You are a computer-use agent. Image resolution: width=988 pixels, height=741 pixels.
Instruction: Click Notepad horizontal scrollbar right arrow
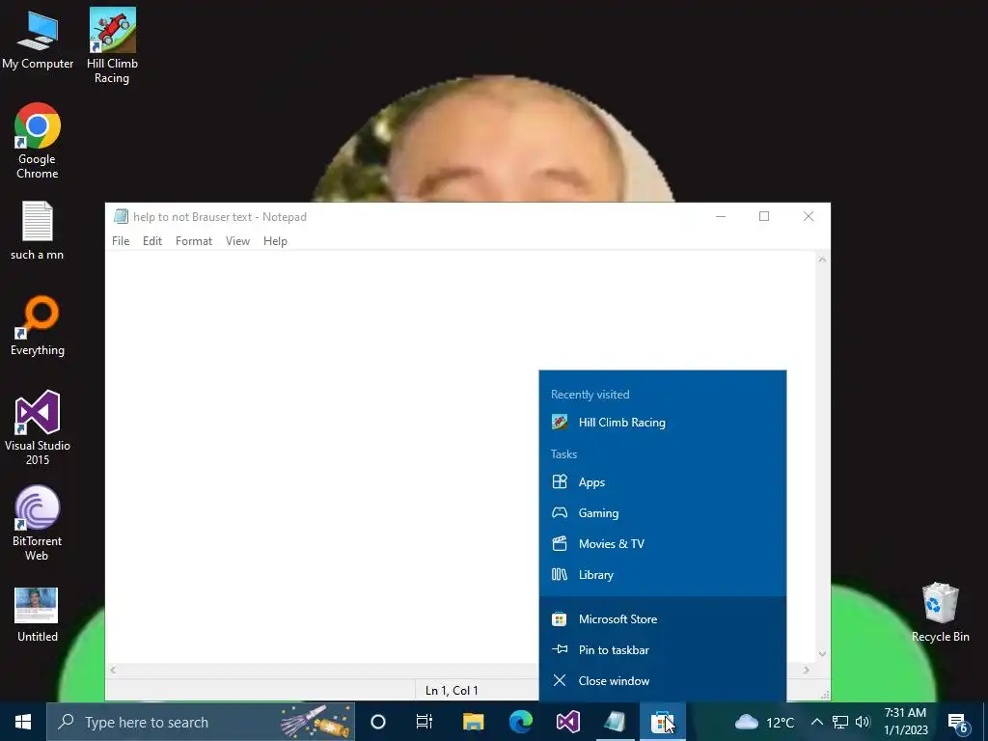[806, 670]
